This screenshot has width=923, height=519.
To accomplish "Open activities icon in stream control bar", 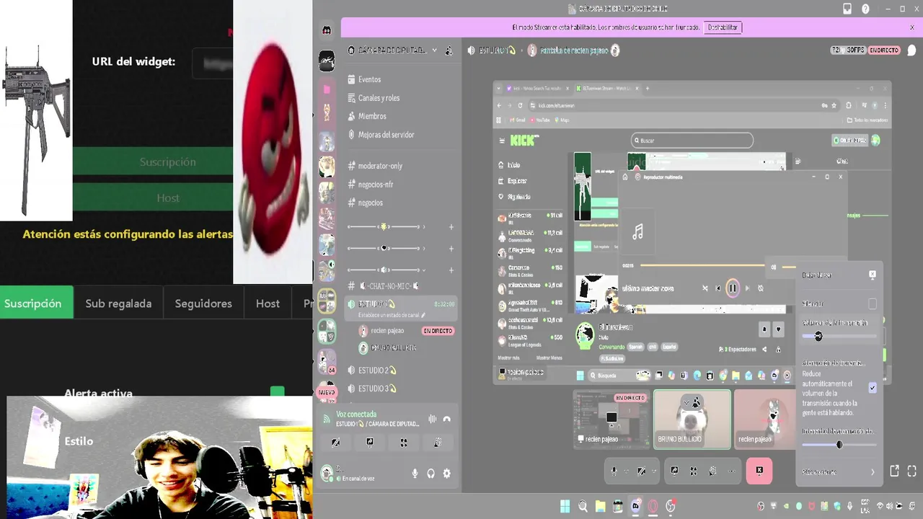I will (x=693, y=471).
